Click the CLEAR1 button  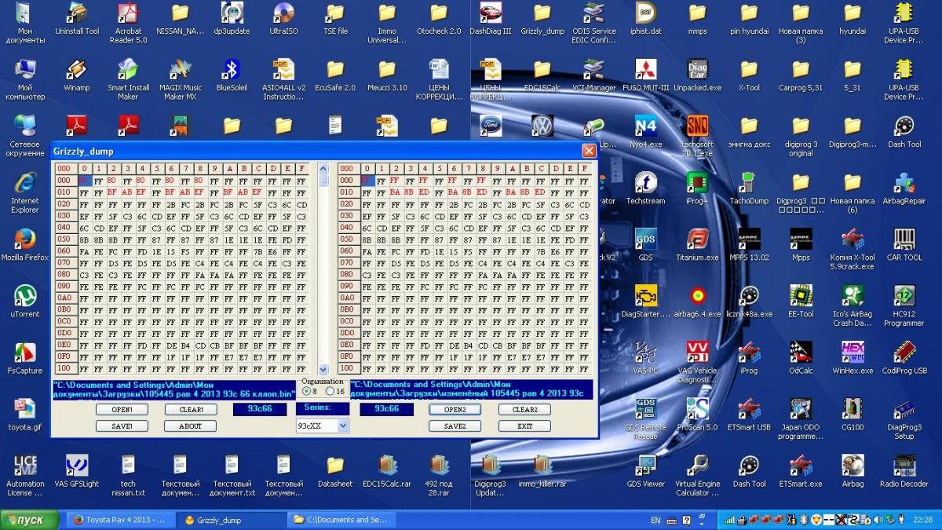tap(190, 410)
